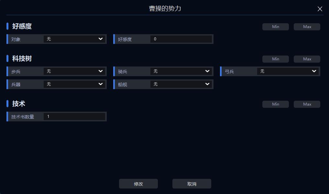Cancel with the 取消 button
The height and width of the screenshot is (194, 329).
click(192, 184)
